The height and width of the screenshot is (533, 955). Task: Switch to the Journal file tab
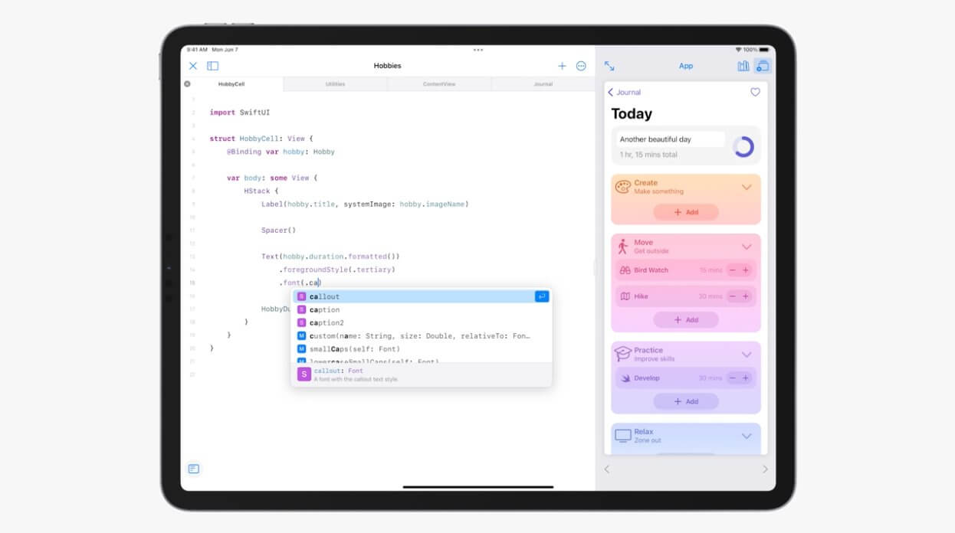[543, 84]
